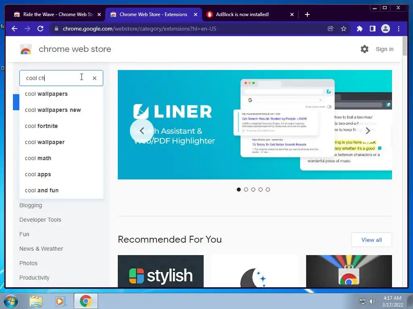The height and width of the screenshot is (309, 413).
Task: Open the moon and stars extension card
Action: pos(255,271)
